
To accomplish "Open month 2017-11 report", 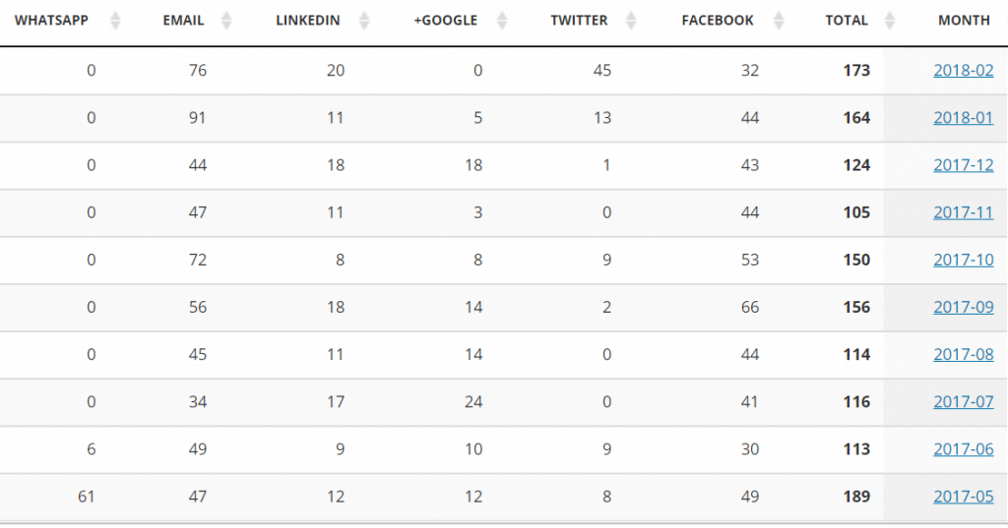I will click(963, 212).
